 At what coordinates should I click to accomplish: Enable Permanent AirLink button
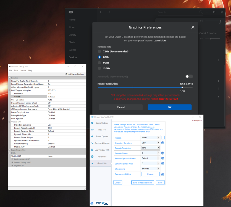pos(150,174)
